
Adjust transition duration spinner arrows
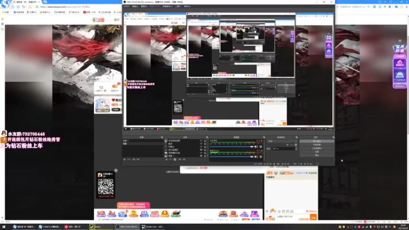[296, 149]
